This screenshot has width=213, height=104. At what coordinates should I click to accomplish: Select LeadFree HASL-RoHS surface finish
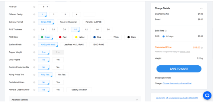74,45
